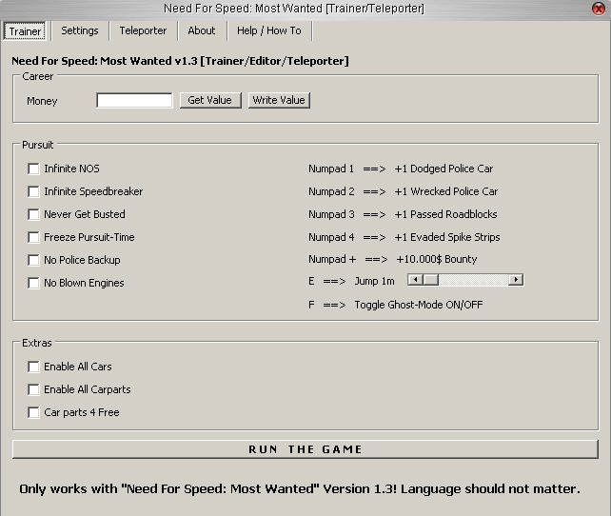The image size is (611, 516).
Task: Click the 'Money' label
Action: (42, 101)
